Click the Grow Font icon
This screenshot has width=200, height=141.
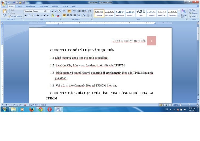coord(52,11)
